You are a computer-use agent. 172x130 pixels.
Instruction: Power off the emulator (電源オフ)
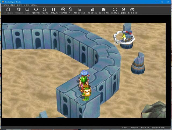tap(36, 10)
